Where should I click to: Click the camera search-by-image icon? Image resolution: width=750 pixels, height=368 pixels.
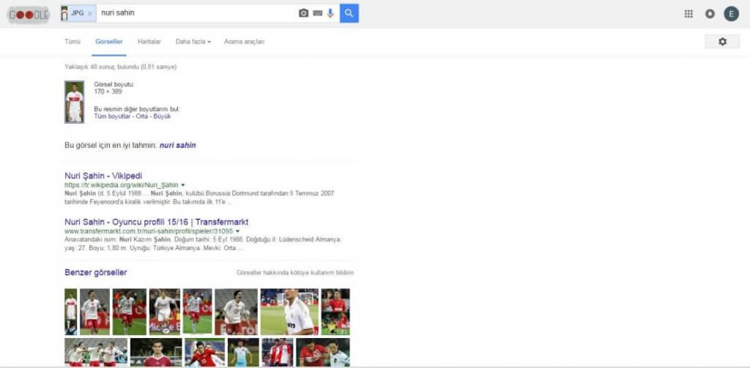303,13
